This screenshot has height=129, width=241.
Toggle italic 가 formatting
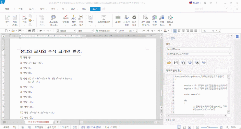point(148,31)
